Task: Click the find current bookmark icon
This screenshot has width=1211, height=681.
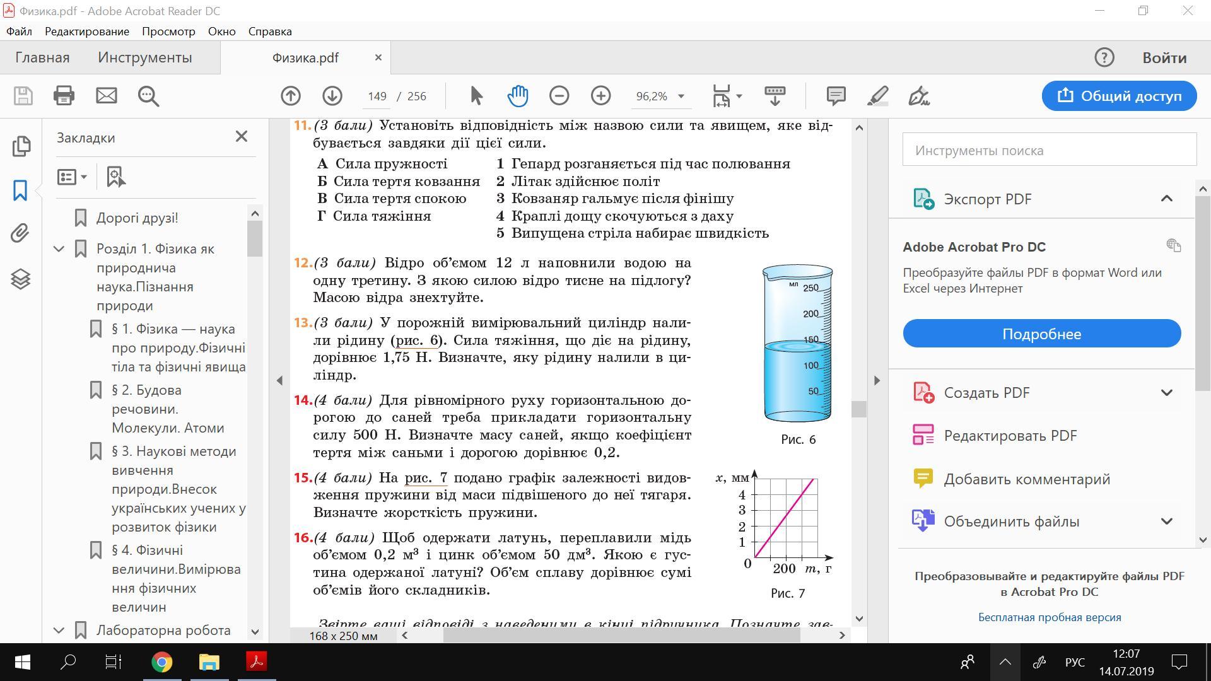Action: pos(116,177)
